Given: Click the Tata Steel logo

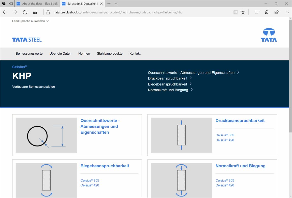Looking at the screenshot, I should pyautogui.click(x=27, y=40).
